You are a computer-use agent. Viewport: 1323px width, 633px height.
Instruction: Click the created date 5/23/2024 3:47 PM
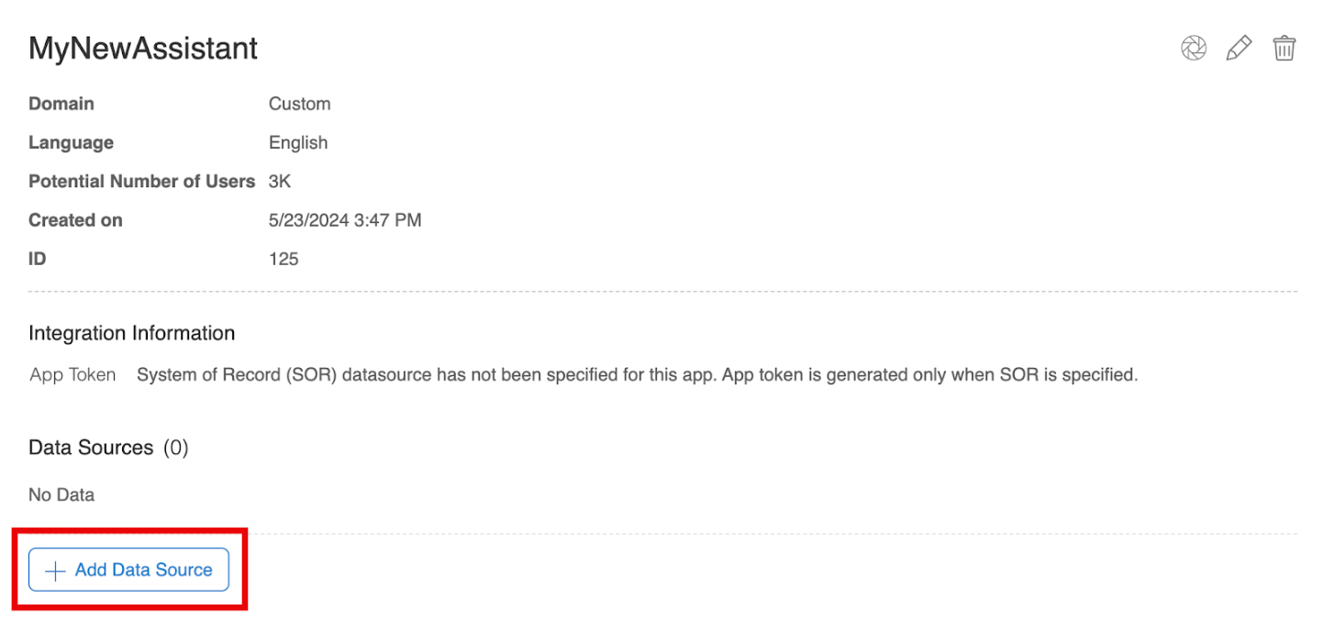coord(345,220)
